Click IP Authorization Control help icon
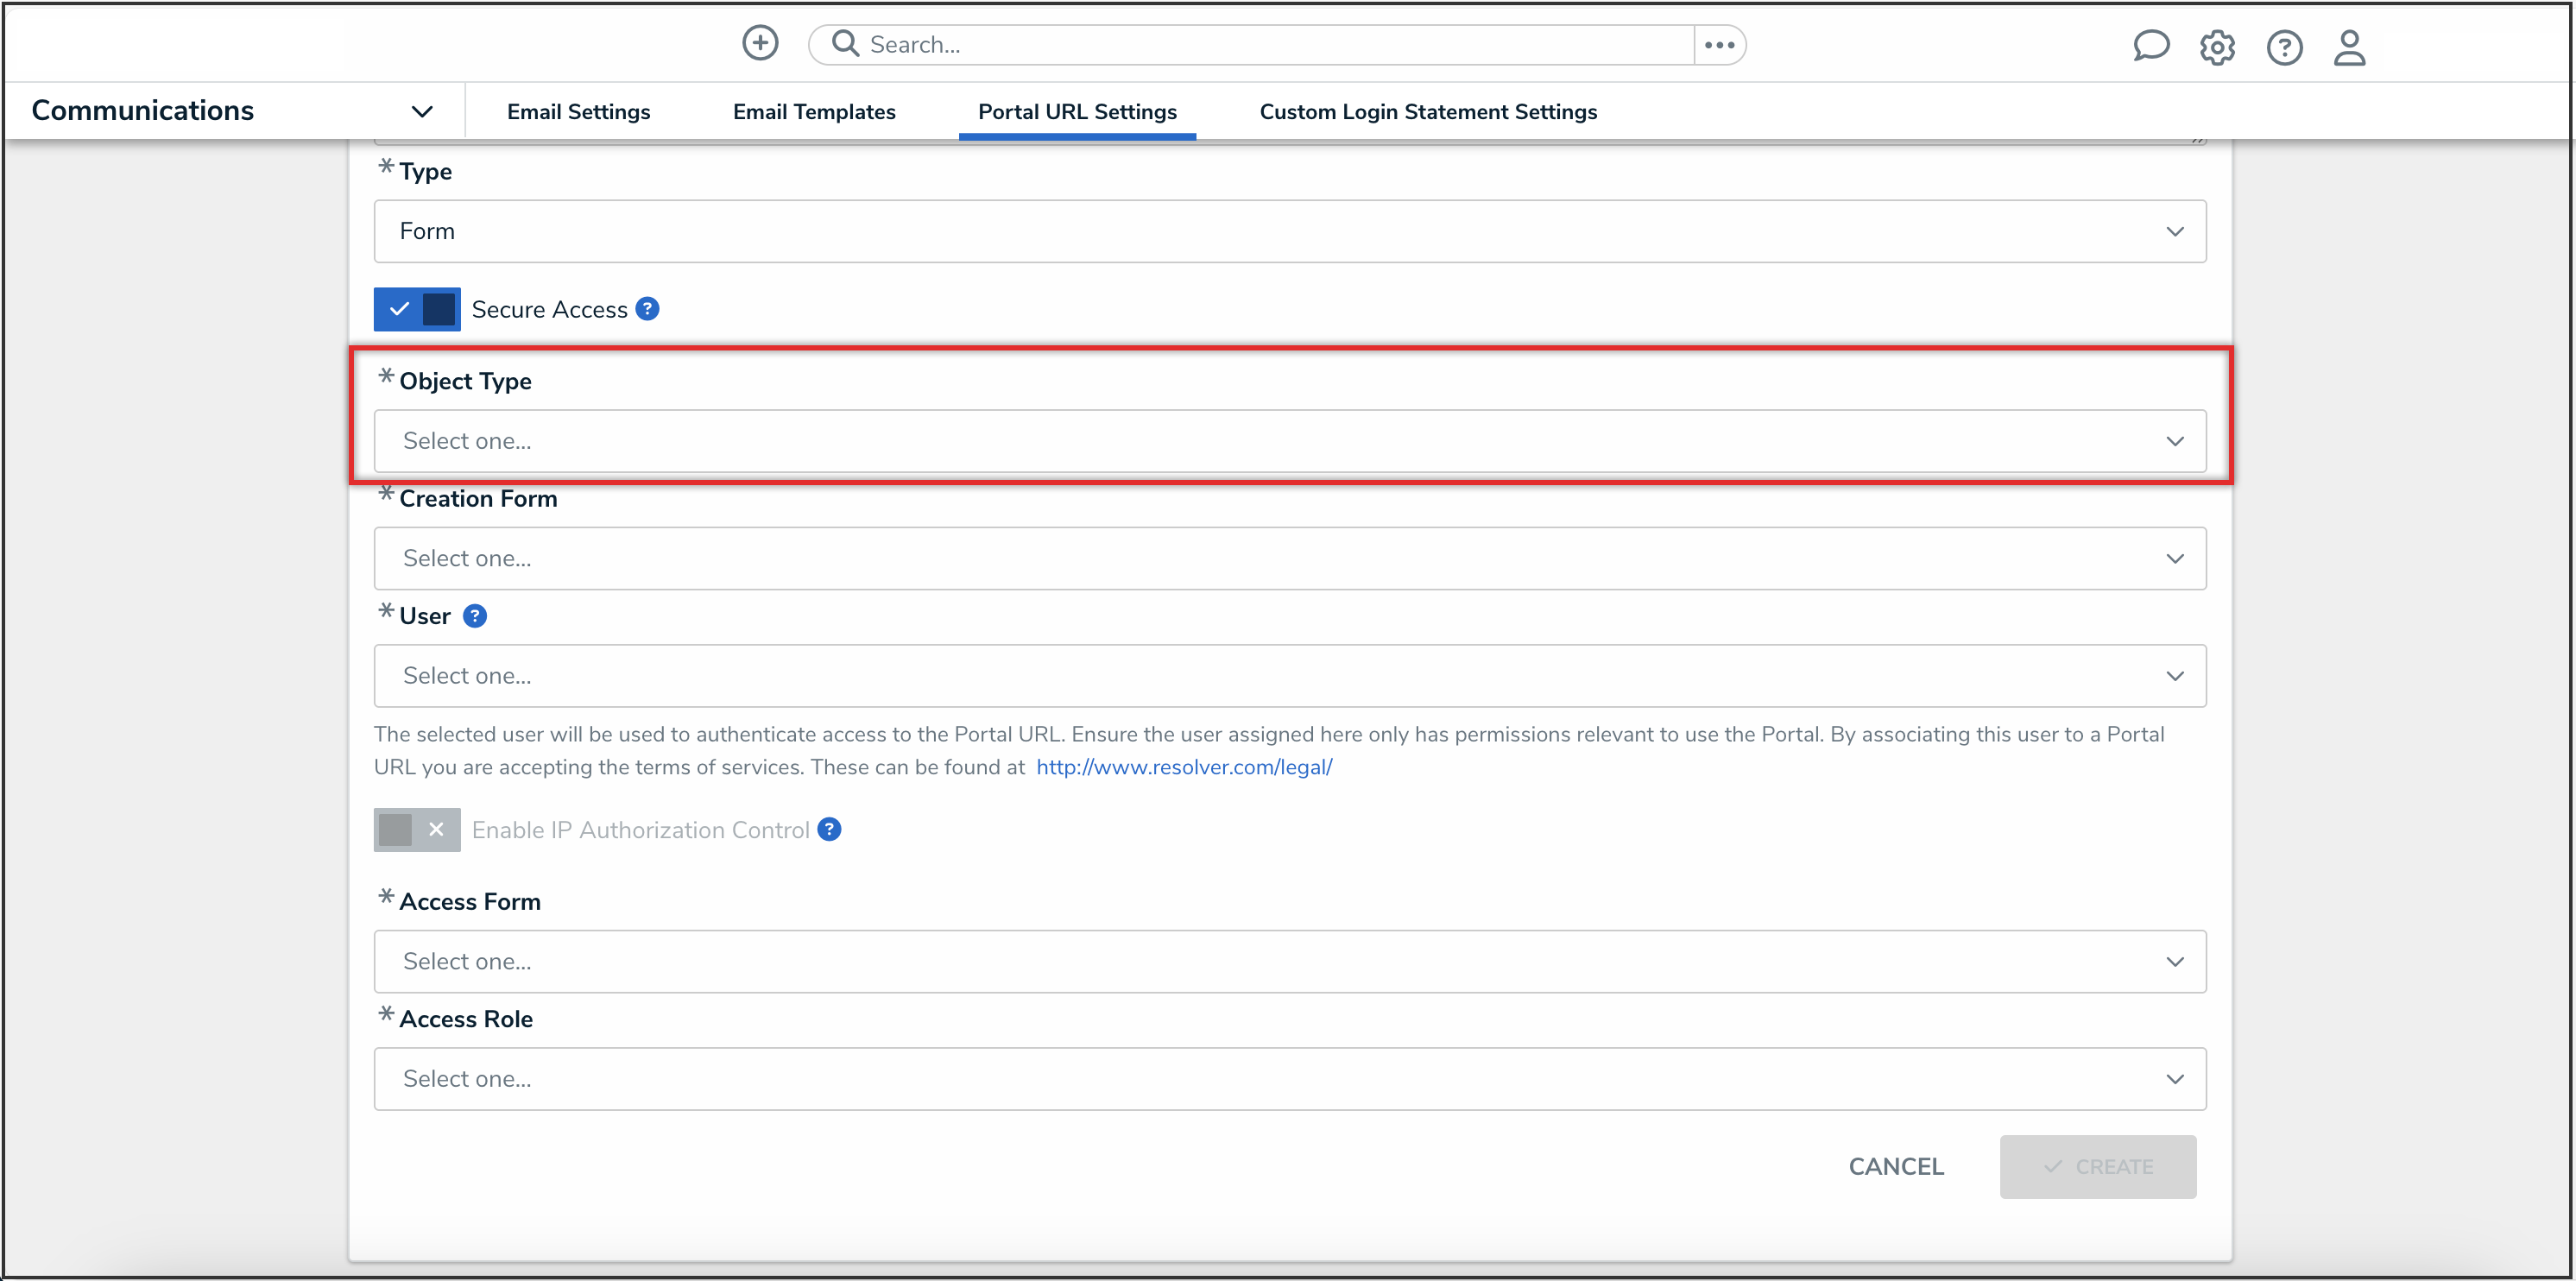Viewport: 2576px width, 1281px height. coord(829,830)
